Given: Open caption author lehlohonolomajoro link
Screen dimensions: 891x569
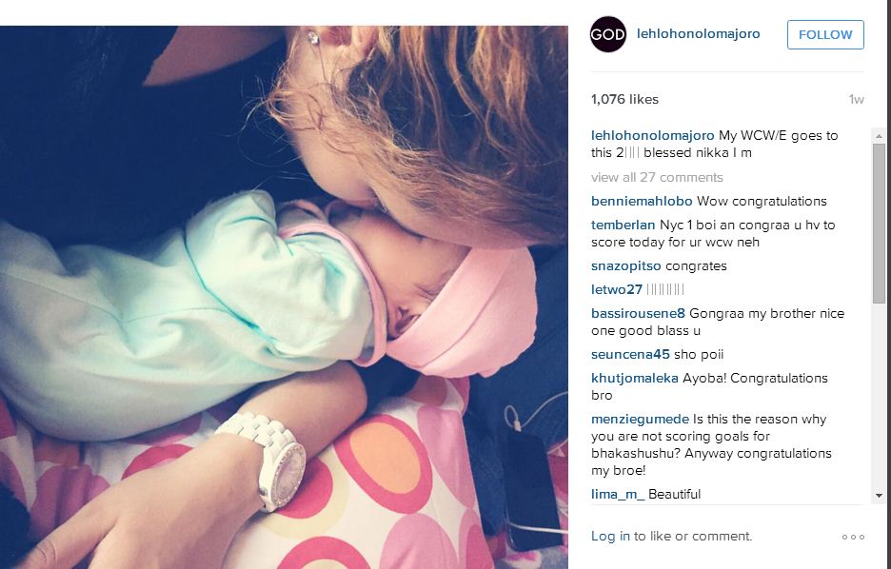Looking at the screenshot, I should (x=652, y=135).
